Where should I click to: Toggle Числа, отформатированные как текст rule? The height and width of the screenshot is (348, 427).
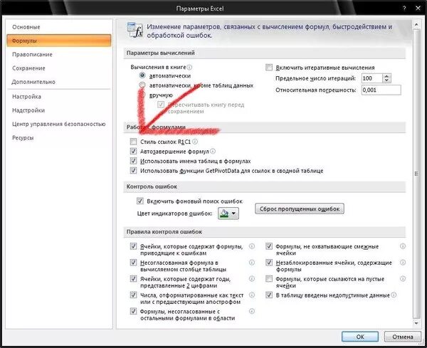click(x=133, y=295)
